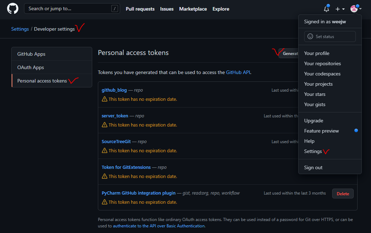371x233 pixels.
Task: Open the github_blog token
Action: pos(114,90)
